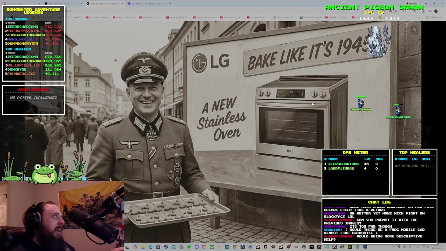Image resolution: width=446 pixels, height=251 pixels.
Task: Click DONKEYOK in Top Healers list
Action: point(17,69)
